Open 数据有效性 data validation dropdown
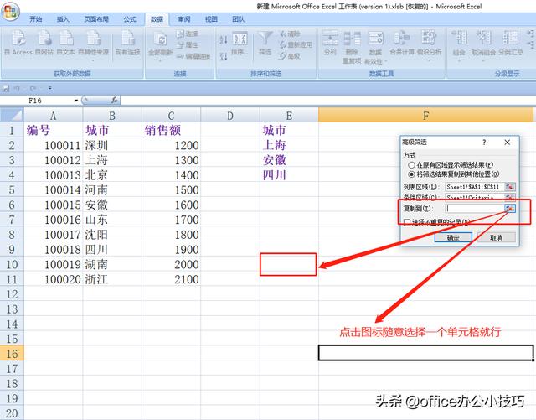Viewport: 536px width, 420px height. click(x=375, y=48)
